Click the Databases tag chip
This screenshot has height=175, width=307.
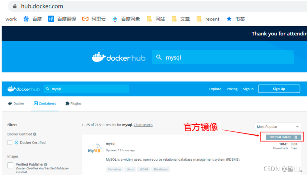point(160,169)
